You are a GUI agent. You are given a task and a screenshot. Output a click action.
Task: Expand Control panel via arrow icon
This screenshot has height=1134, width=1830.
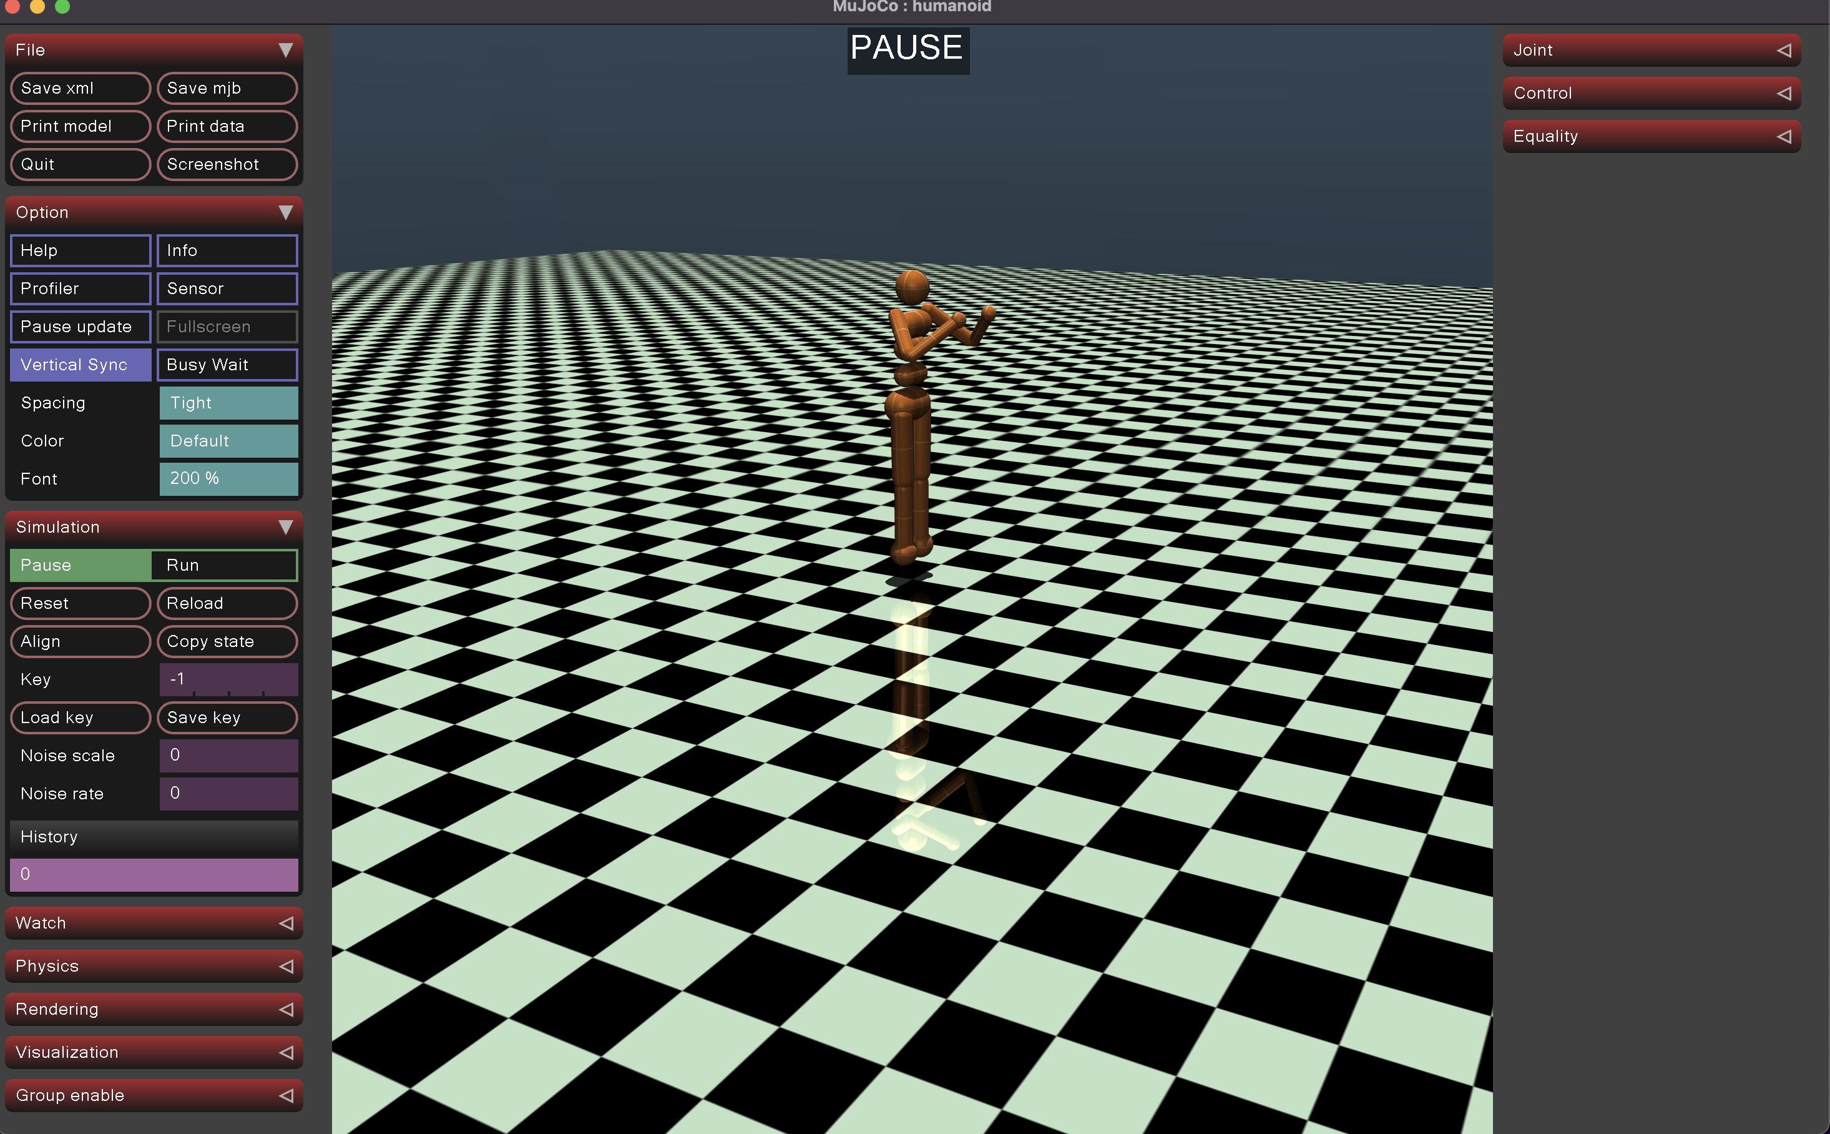(x=1784, y=93)
